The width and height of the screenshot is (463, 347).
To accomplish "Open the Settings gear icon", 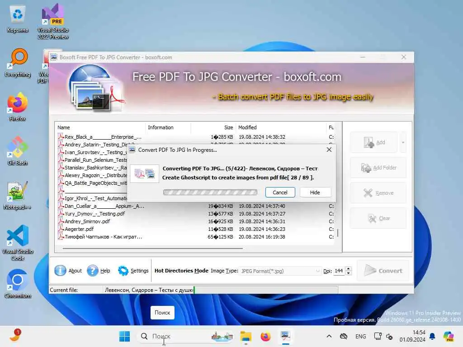I will (x=123, y=271).
